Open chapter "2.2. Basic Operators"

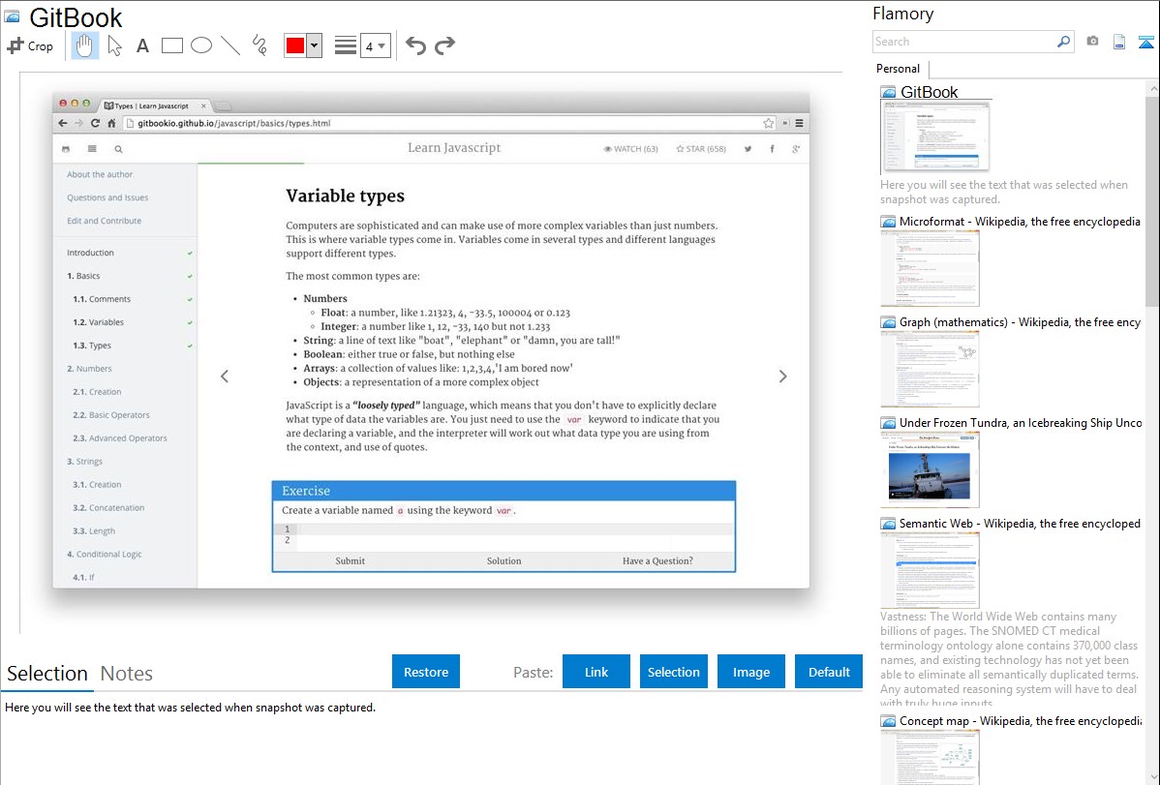(111, 415)
